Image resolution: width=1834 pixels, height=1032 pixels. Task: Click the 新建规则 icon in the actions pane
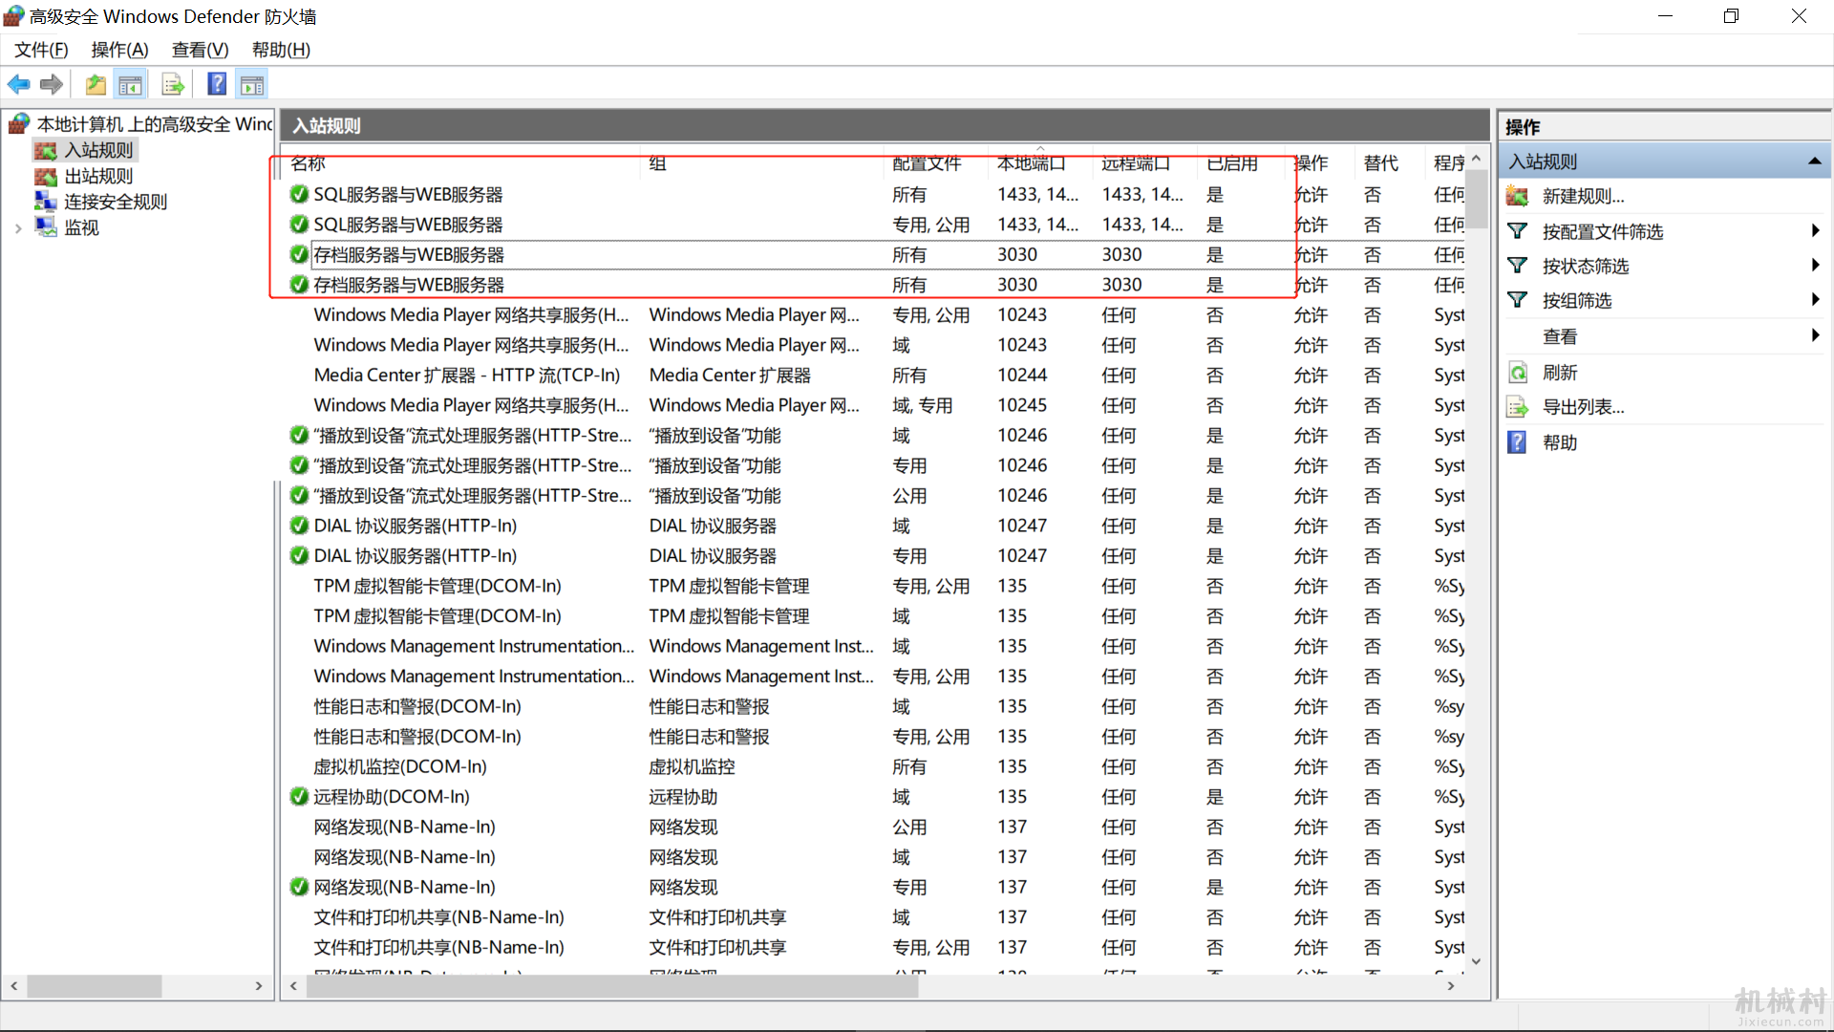[1517, 197]
